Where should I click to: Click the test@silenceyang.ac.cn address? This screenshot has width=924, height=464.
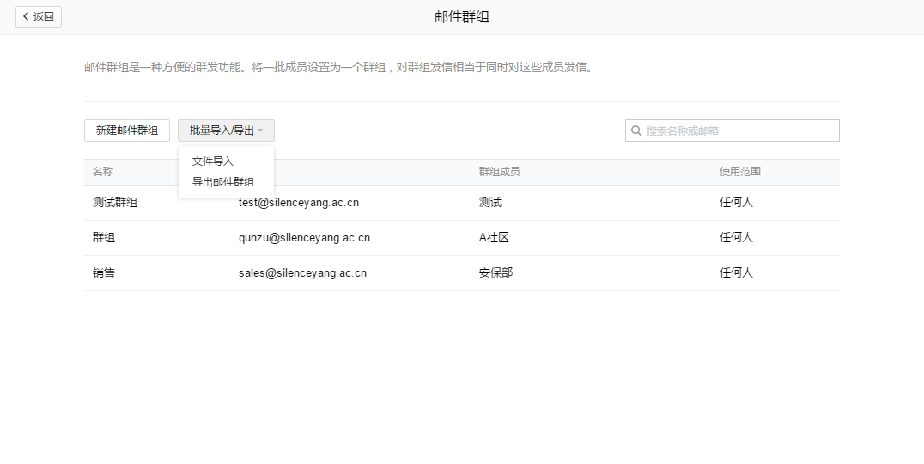click(x=298, y=203)
